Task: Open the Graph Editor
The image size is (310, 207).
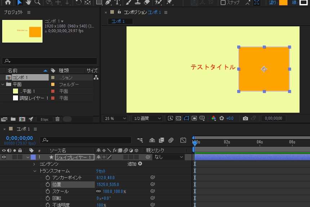Action: (183, 140)
